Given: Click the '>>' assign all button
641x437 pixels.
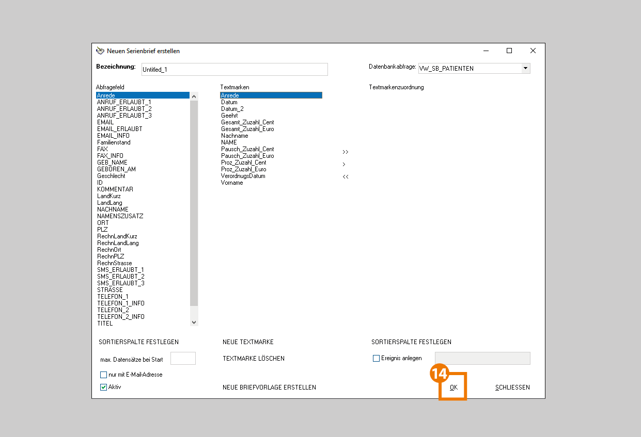Looking at the screenshot, I should coord(345,152).
